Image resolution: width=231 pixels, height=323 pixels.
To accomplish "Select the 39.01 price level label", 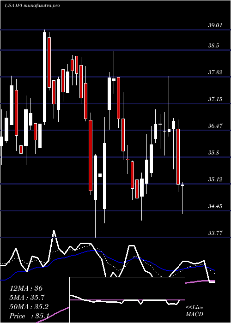I will coord(215,25).
